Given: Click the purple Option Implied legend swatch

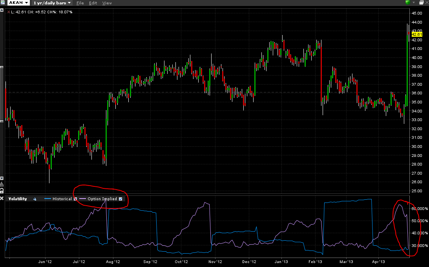Looking at the screenshot, I should click(83, 199).
